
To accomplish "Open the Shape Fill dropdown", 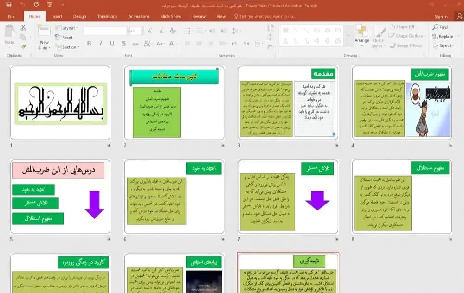I will (x=403, y=27).
